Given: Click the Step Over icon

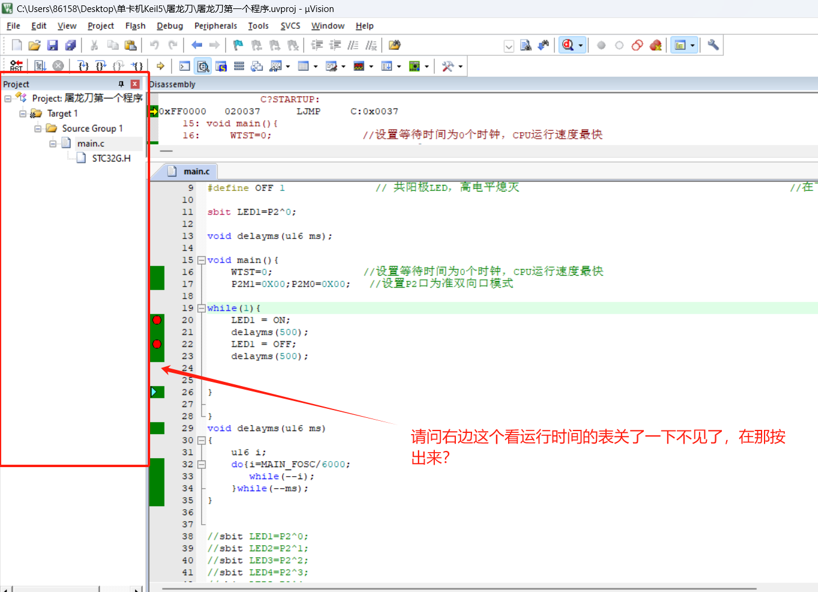Looking at the screenshot, I should 101,66.
